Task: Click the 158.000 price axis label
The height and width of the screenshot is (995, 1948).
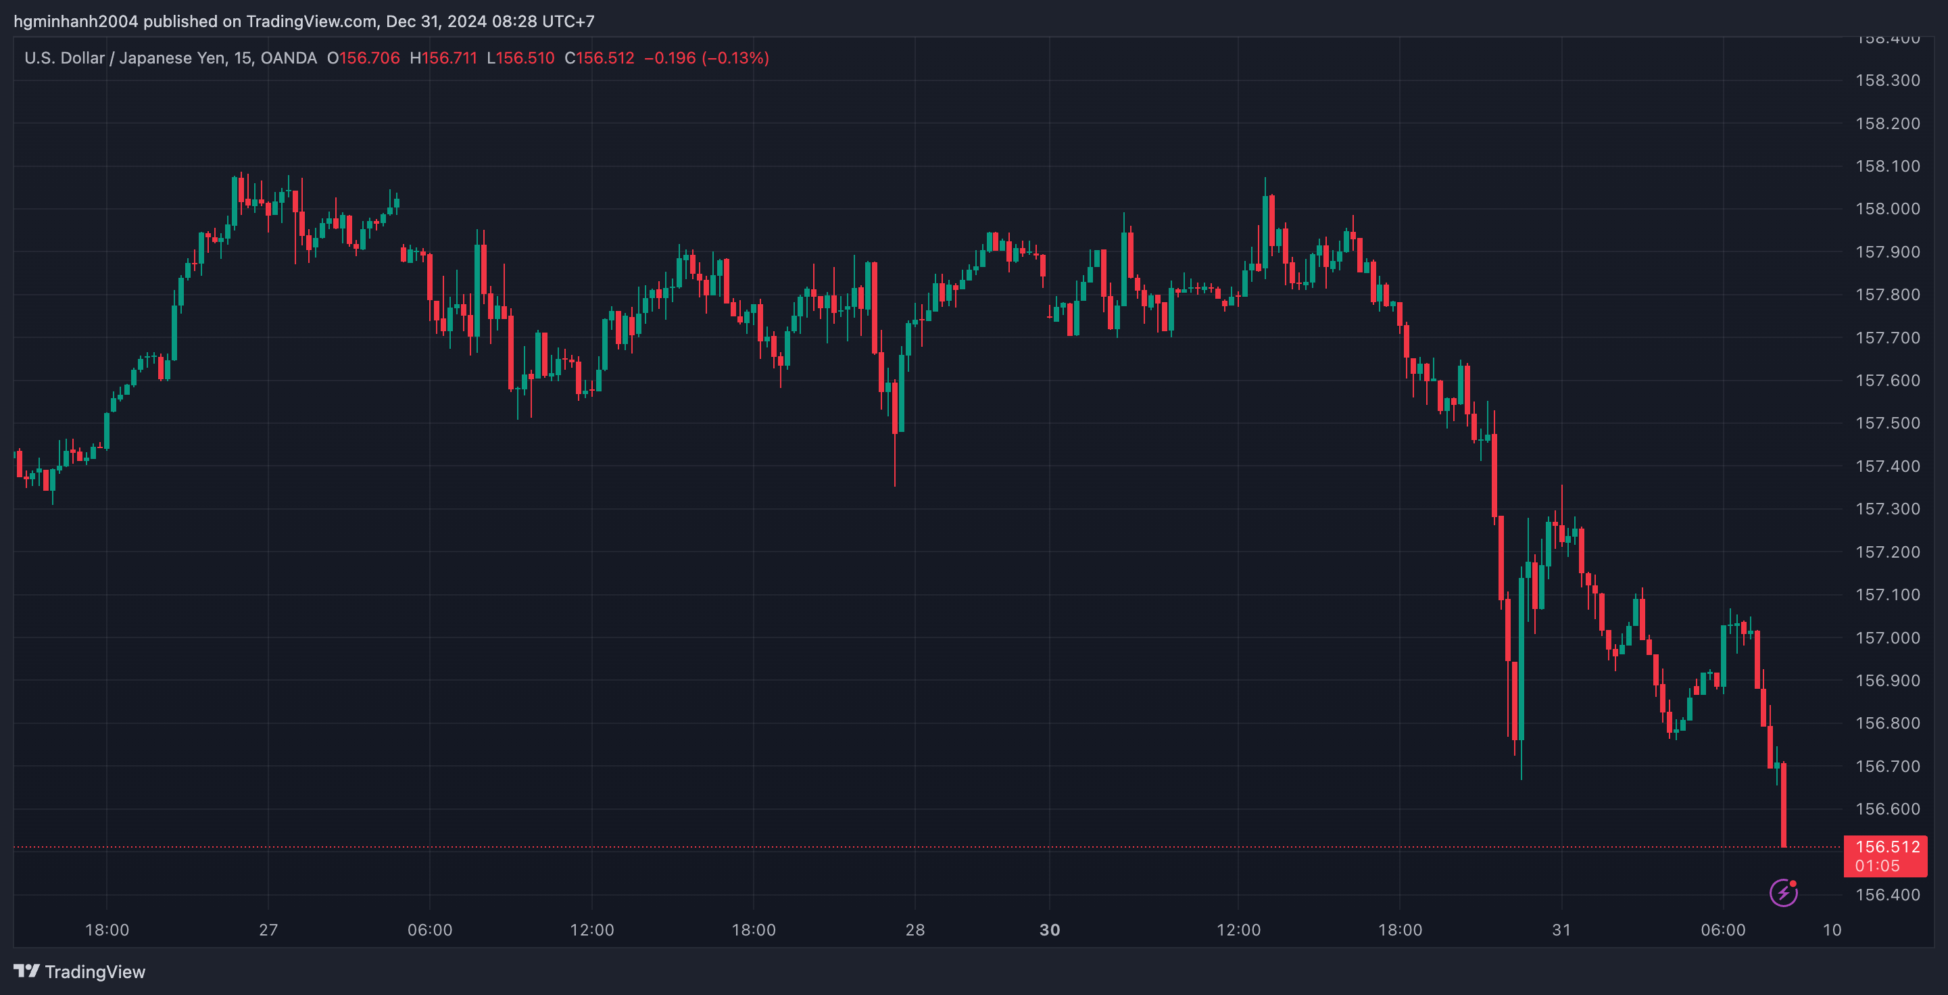Action: click(x=1887, y=209)
